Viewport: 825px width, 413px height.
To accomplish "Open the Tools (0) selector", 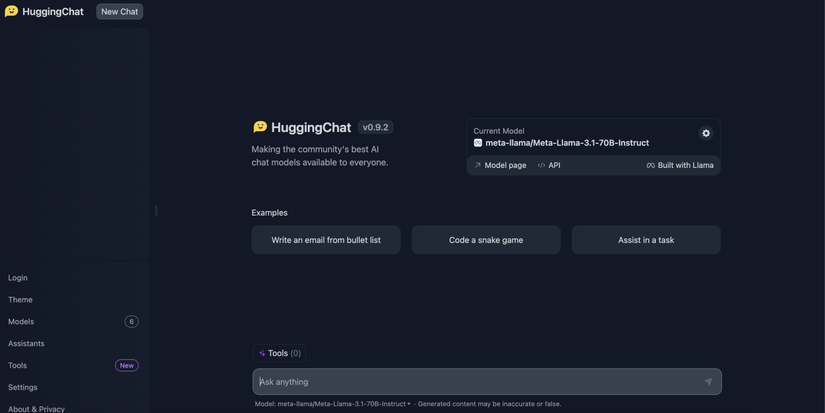I will (279, 353).
